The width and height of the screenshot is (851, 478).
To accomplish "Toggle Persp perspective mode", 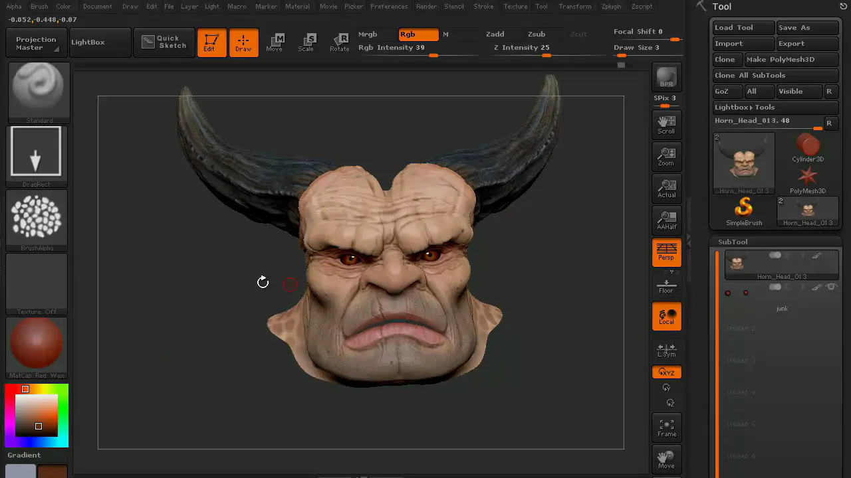I will pos(666,253).
